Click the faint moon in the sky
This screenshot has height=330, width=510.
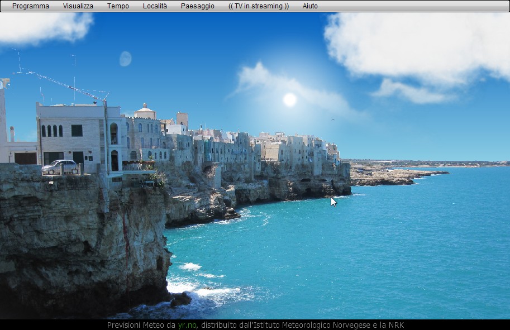point(125,59)
